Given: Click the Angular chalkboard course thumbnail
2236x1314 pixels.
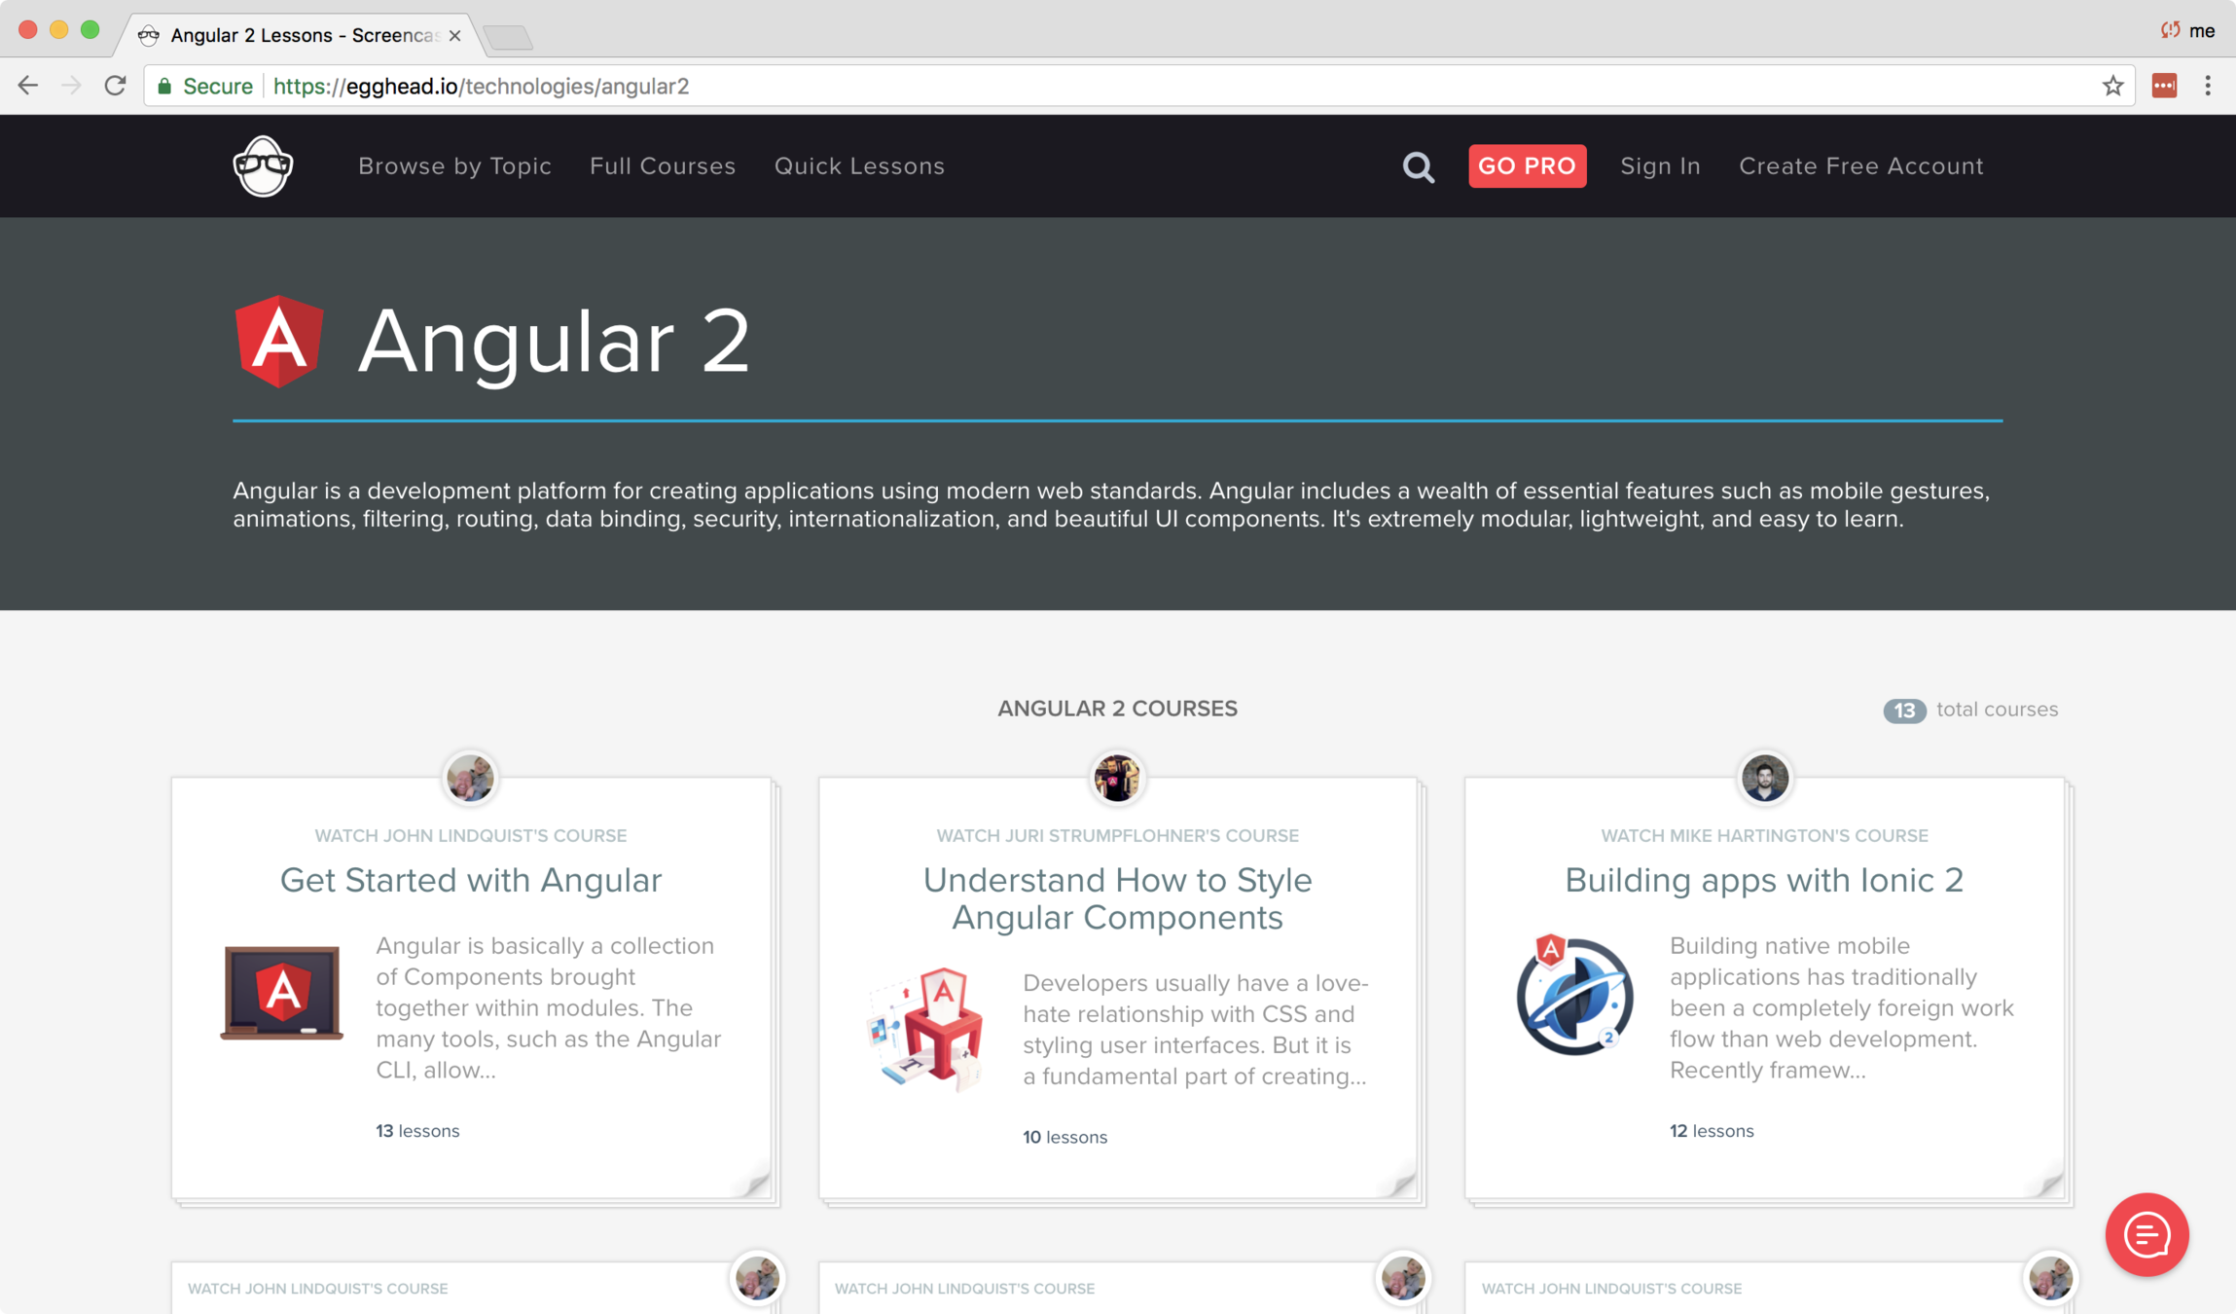Looking at the screenshot, I should (x=282, y=993).
